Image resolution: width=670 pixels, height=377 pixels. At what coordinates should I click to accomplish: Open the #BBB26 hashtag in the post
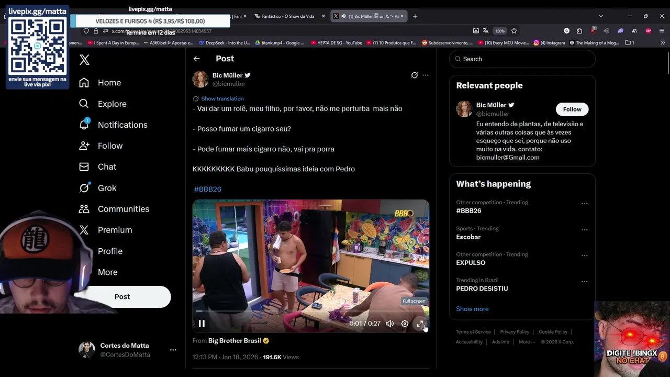pos(208,189)
